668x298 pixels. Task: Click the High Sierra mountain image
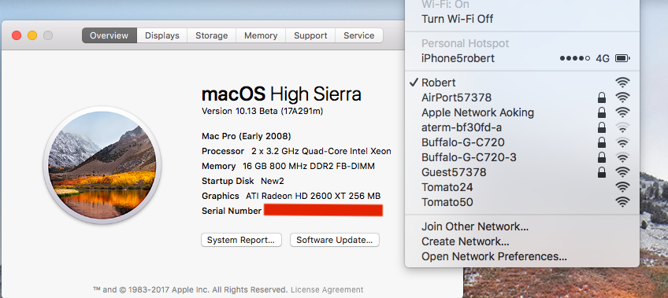102,165
